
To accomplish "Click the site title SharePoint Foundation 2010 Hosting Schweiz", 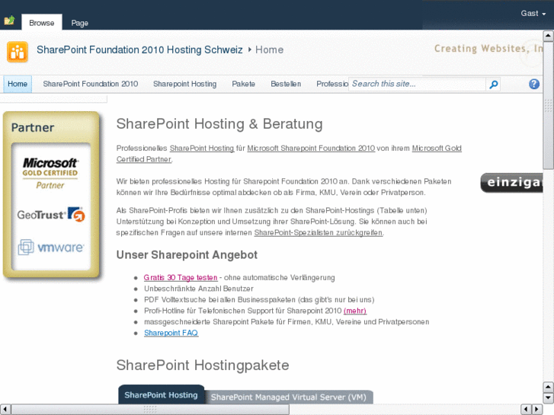I will [x=139, y=49].
